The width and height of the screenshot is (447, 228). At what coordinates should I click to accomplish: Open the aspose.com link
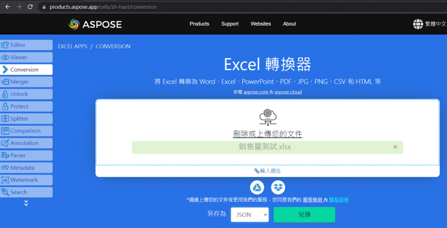[256, 92]
